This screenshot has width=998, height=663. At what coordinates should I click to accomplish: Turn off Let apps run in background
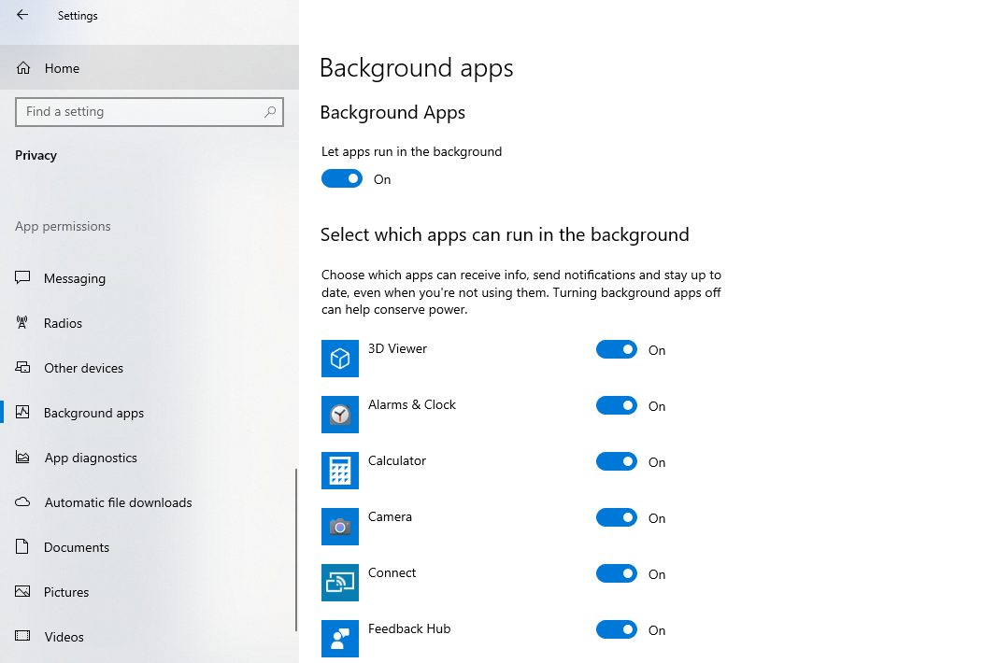tap(342, 178)
